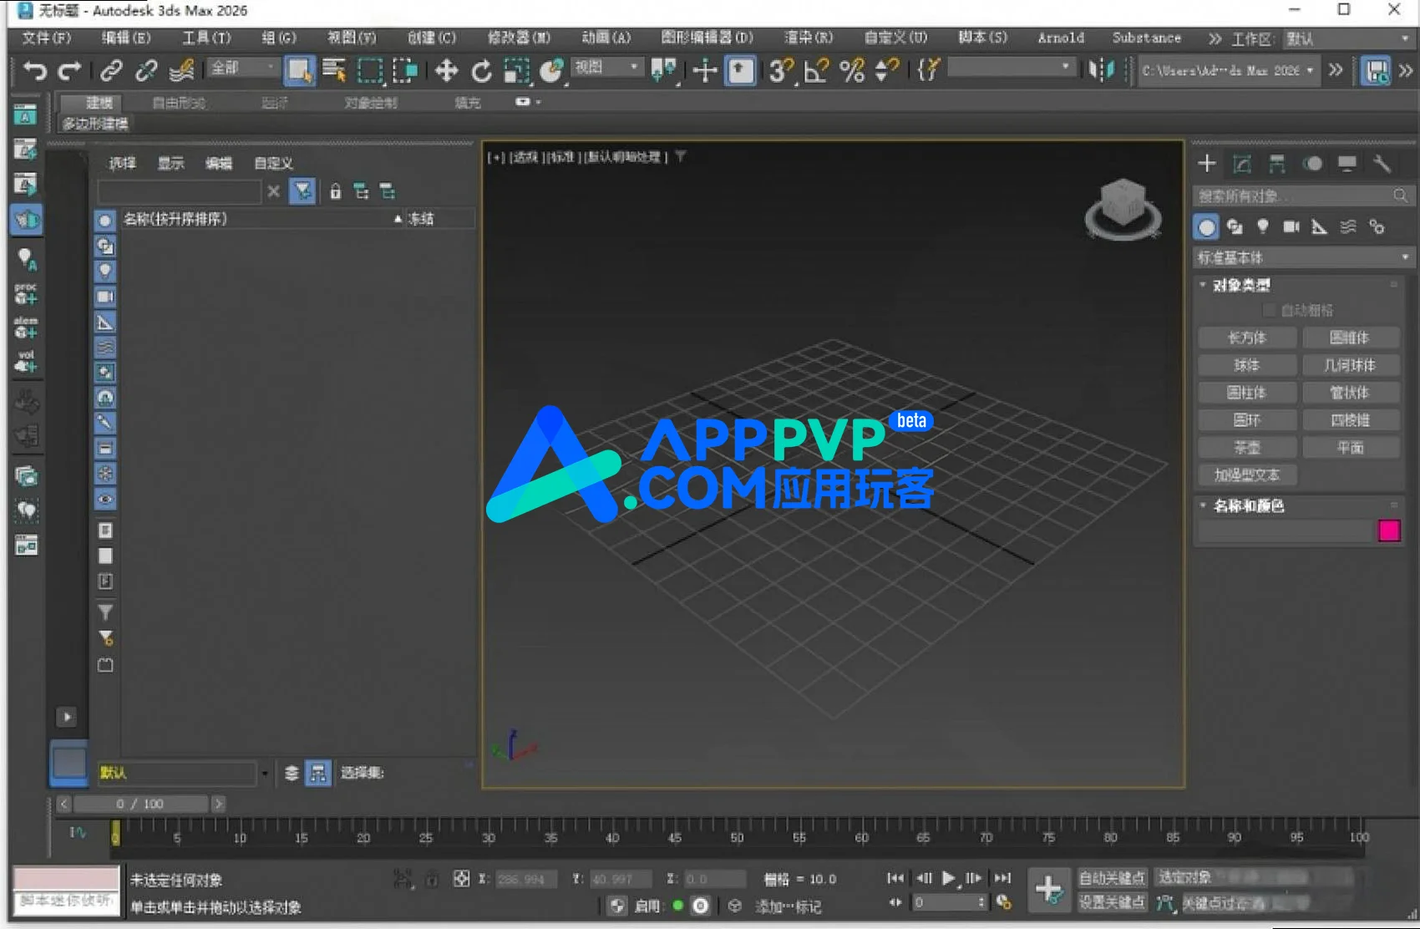The image size is (1420, 929).
Task: Open the object color swatch
Action: pos(1390,530)
